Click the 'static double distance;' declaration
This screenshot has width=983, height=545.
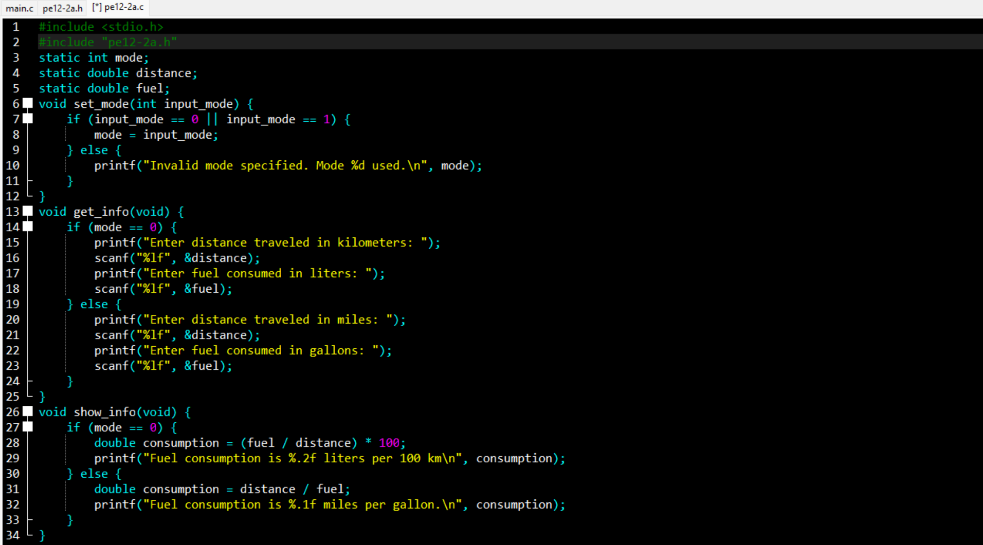118,73
